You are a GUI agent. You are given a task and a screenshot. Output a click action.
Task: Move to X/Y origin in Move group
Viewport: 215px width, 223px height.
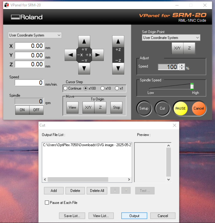click(88, 108)
